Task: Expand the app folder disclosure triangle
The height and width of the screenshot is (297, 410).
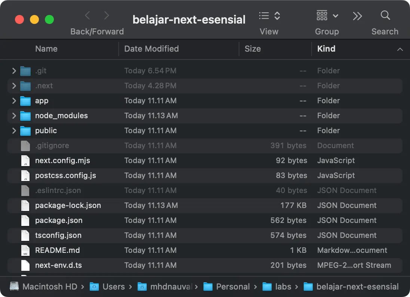Action: pyautogui.click(x=14, y=101)
